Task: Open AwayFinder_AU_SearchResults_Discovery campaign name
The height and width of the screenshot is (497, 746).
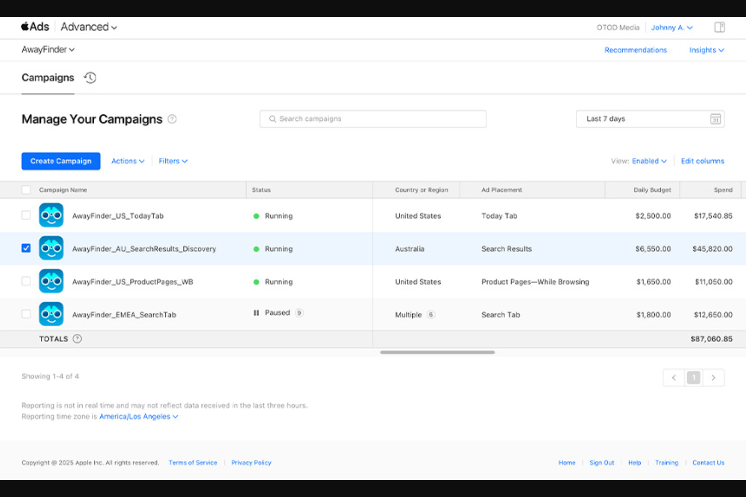Action: pyautogui.click(x=144, y=249)
